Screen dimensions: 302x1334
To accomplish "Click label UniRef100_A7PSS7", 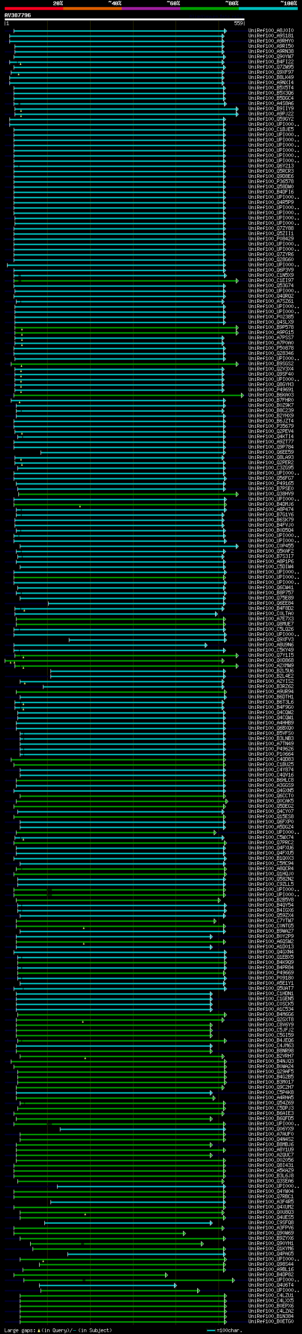I will click(x=271, y=337).
